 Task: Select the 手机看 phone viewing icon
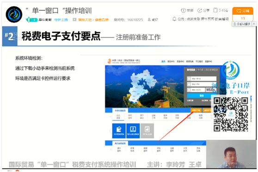(x=215, y=10)
